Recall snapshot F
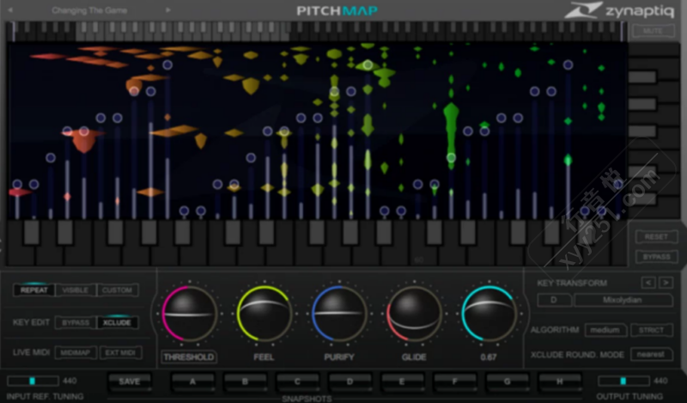The height and width of the screenshot is (403, 687). pyautogui.click(x=454, y=382)
